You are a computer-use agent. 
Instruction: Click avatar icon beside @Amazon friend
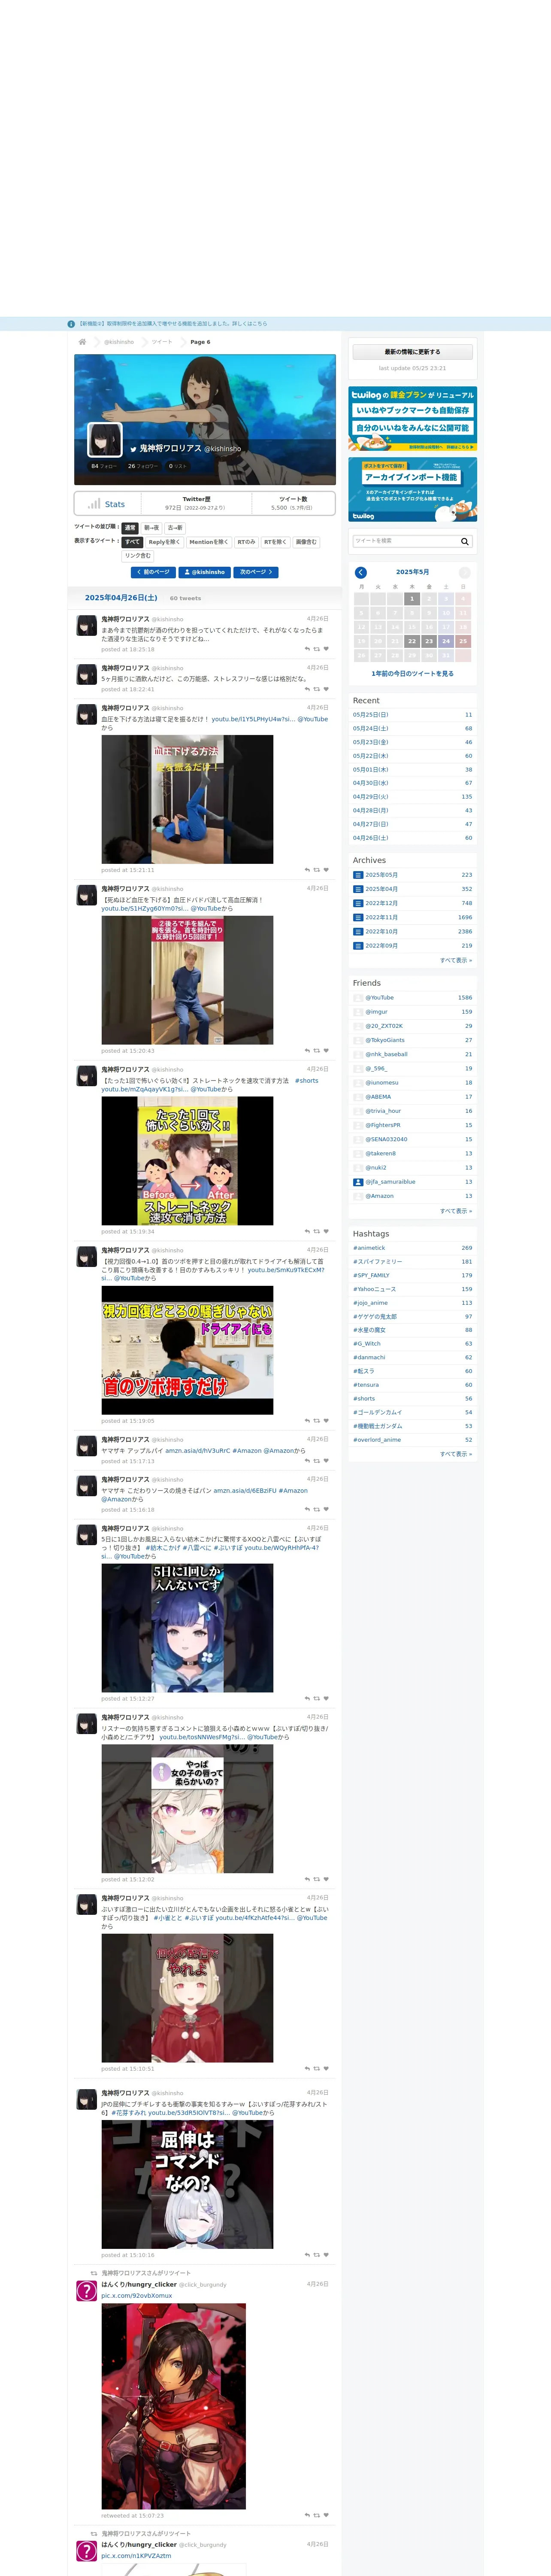pos(358,1196)
